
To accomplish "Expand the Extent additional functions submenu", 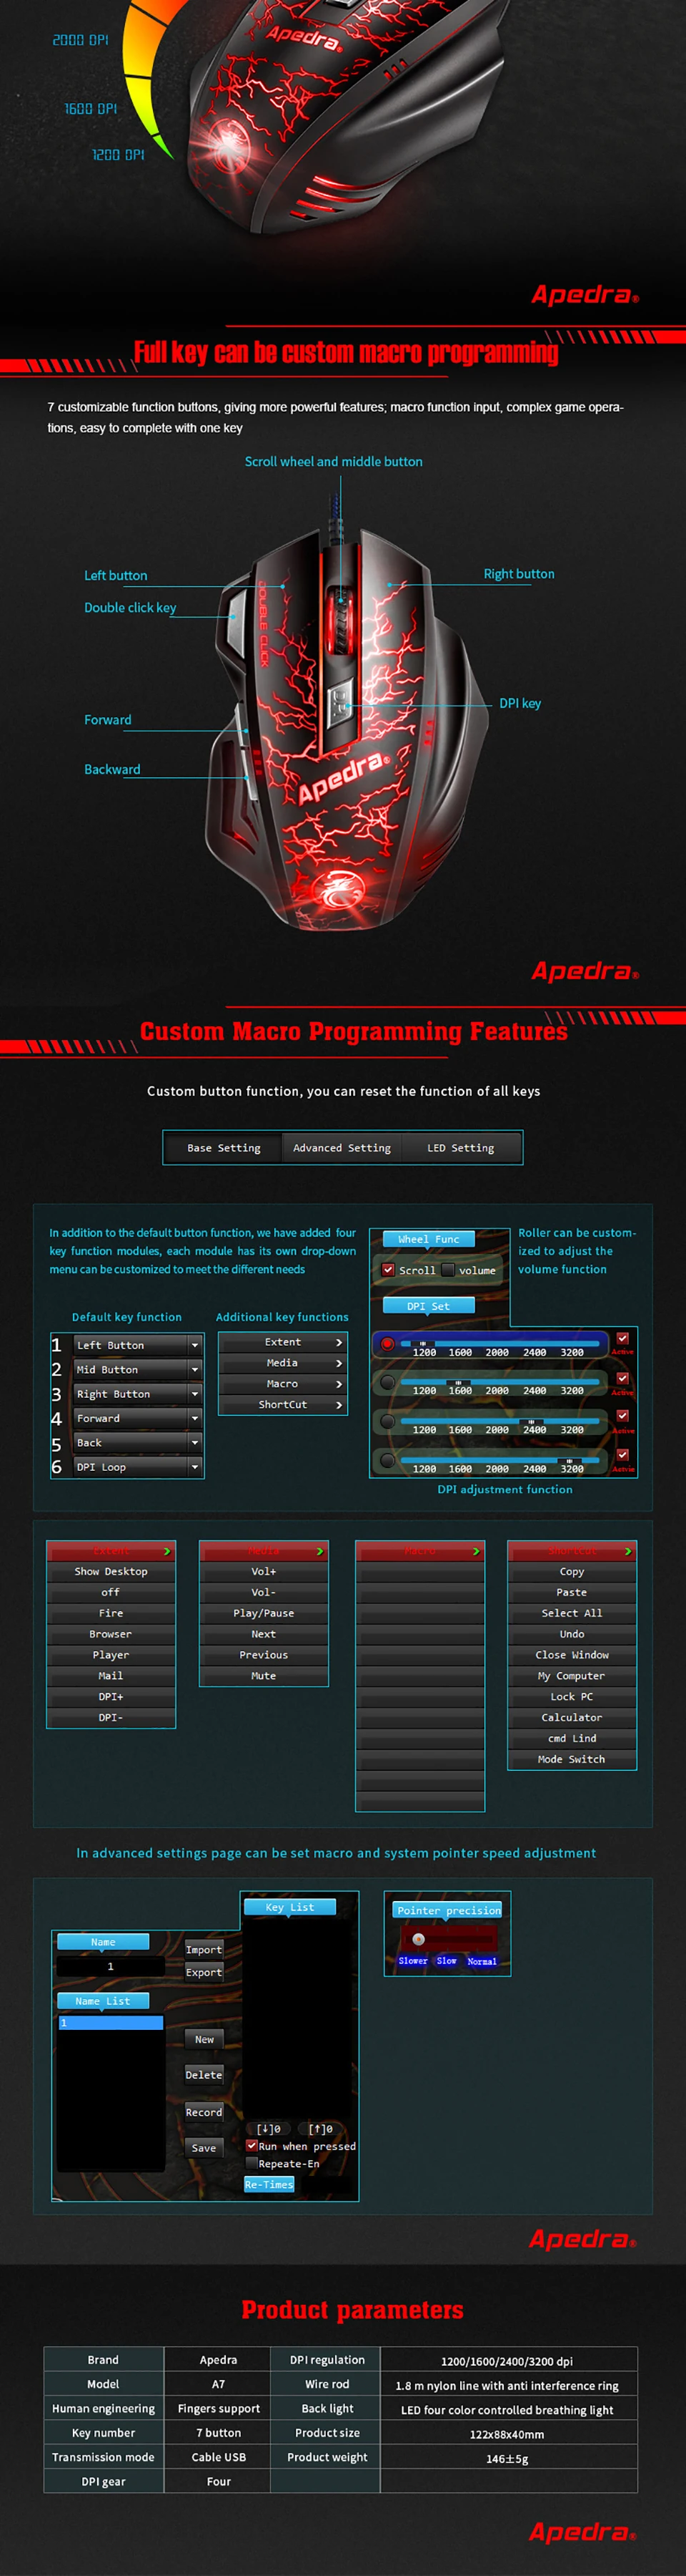I will pyautogui.click(x=282, y=1342).
